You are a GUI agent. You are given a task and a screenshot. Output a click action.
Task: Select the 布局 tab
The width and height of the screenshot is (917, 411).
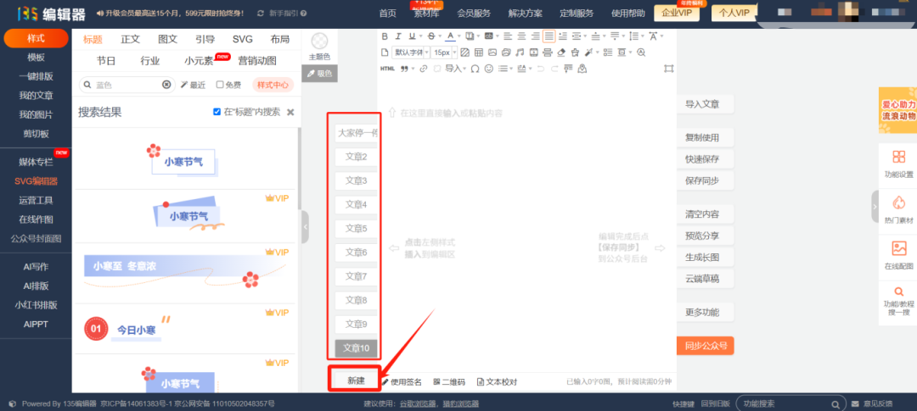(x=280, y=39)
